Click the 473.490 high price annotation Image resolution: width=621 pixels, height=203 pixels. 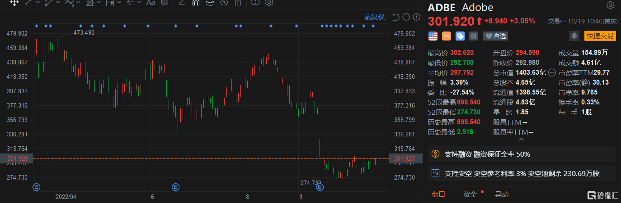click(84, 32)
